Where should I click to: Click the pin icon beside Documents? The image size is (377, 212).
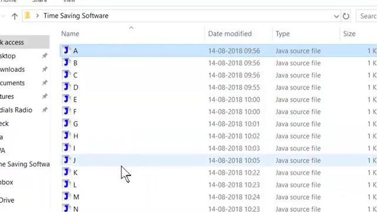45,82
